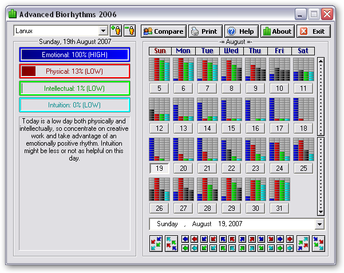Click the biorhythm chart for day 27
Screen dimensions: 344x273
[x=183, y=189]
